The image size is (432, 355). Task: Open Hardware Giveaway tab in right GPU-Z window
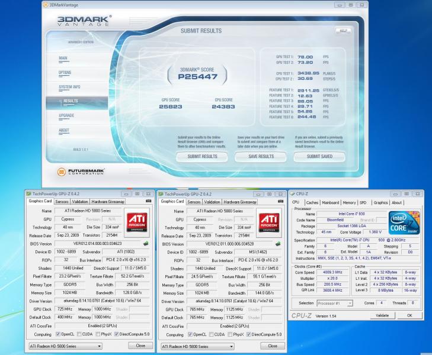point(240,202)
